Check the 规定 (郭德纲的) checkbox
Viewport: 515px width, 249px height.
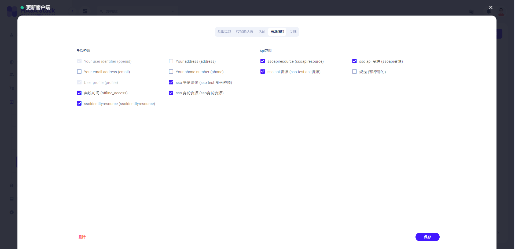click(x=354, y=72)
